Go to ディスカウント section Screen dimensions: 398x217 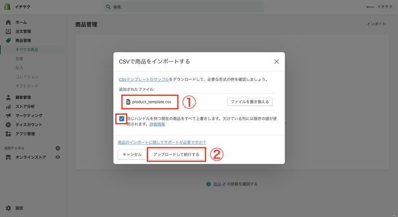[29, 125]
